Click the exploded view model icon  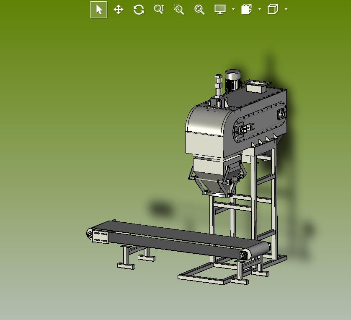tap(246, 9)
